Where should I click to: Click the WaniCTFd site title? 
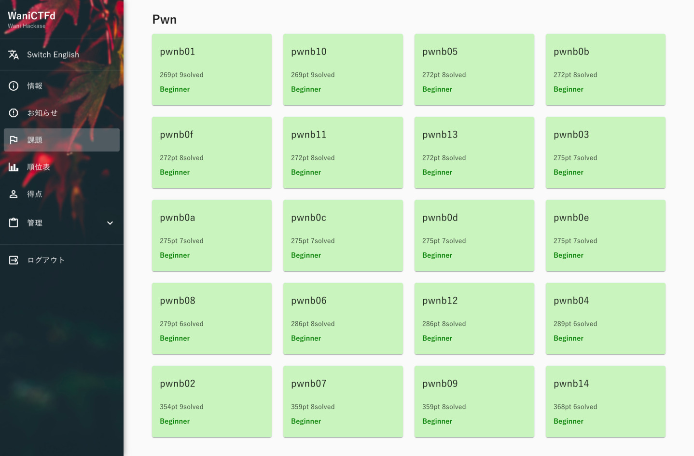click(32, 16)
